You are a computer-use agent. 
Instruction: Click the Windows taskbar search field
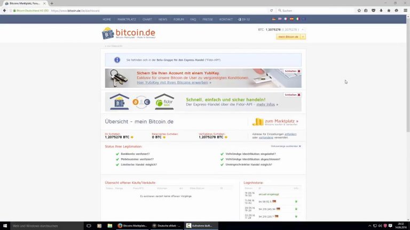[x=46, y=226]
